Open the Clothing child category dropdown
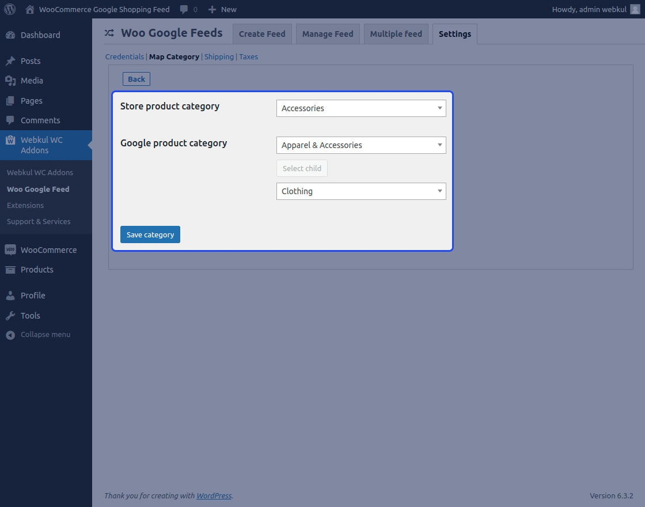Viewport: 645px width, 507px height. point(361,191)
